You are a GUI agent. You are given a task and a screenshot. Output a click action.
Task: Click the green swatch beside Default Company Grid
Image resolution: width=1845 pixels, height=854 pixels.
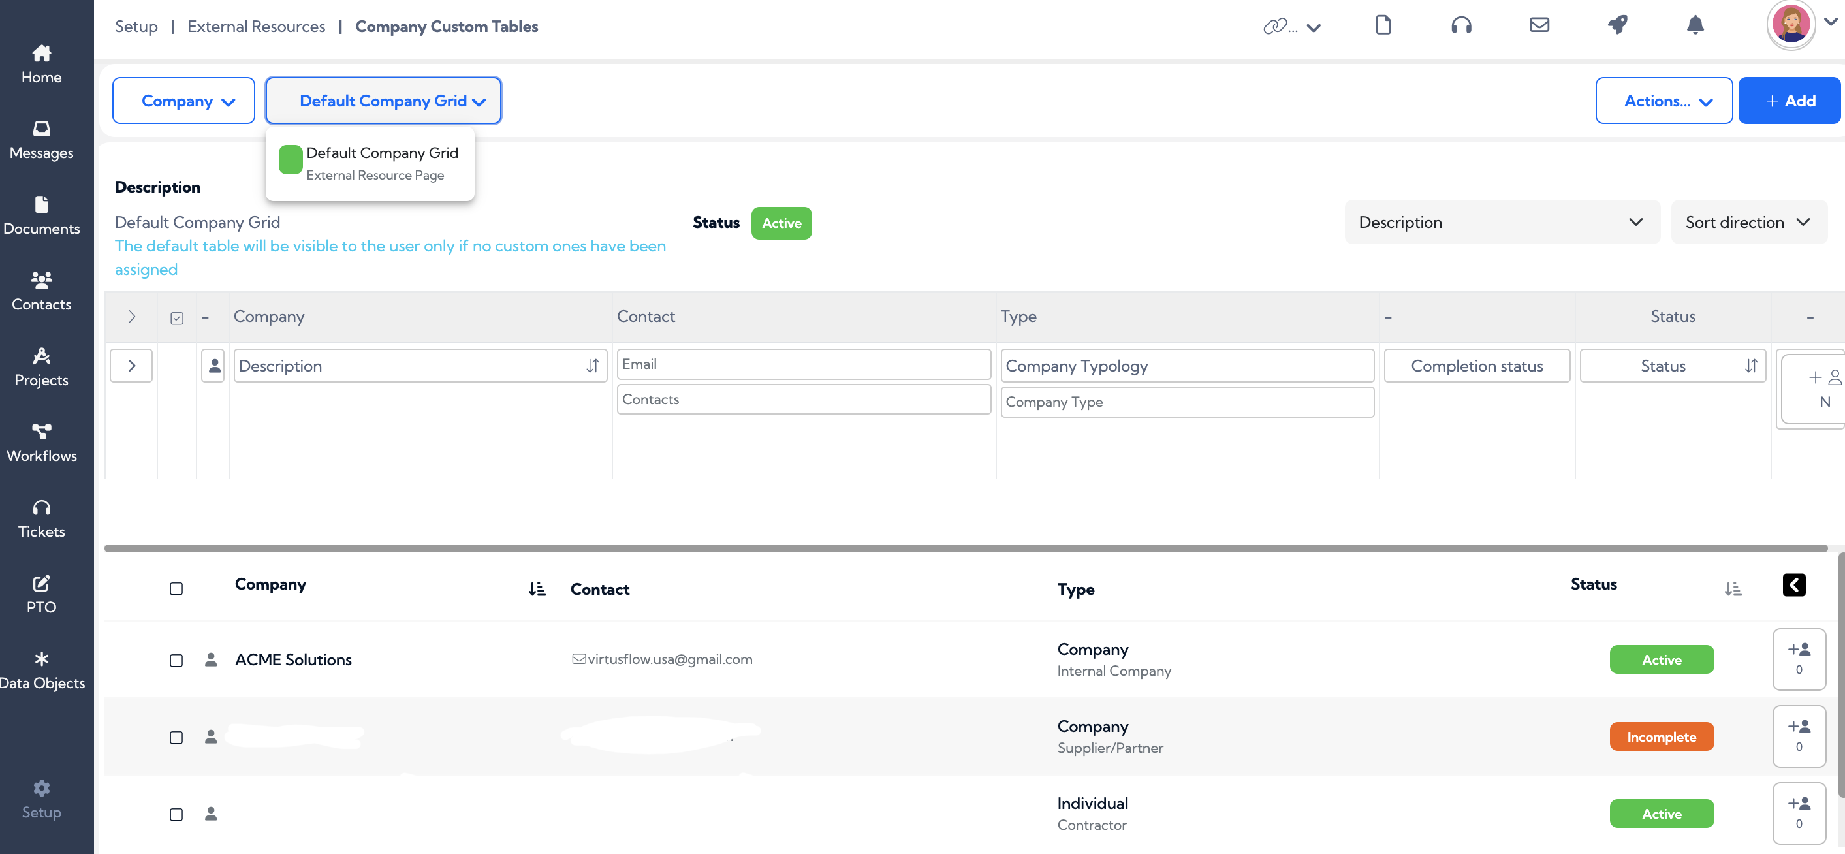290,159
